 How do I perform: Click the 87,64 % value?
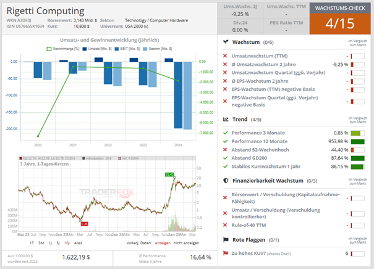coord(339,158)
